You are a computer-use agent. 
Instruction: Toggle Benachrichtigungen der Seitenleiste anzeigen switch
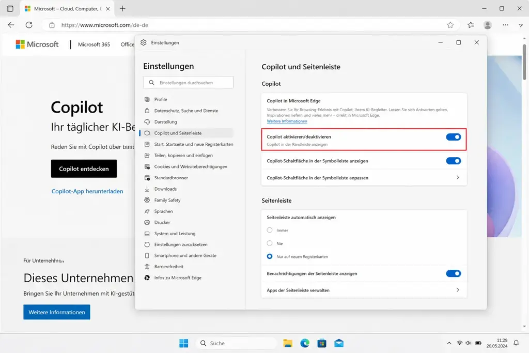(x=454, y=274)
